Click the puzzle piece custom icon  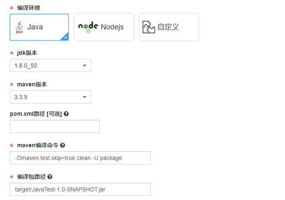tap(149, 27)
